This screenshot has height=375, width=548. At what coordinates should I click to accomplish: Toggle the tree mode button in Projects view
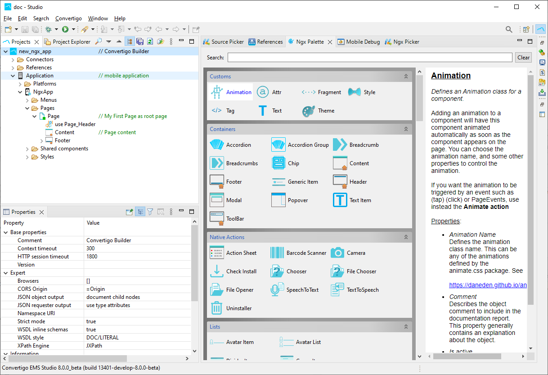(x=130, y=41)
